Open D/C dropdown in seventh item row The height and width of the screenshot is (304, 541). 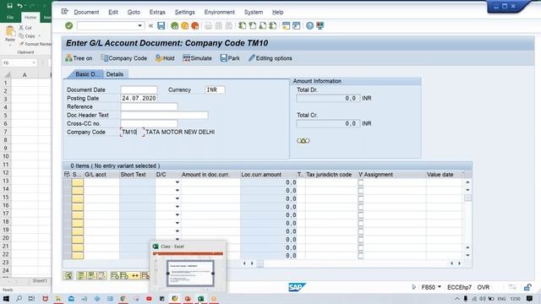click(178, 231)
